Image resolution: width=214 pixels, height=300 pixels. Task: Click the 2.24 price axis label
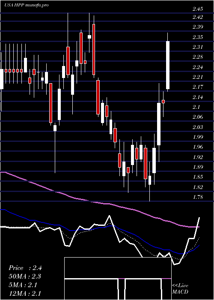tap(198, 67)
